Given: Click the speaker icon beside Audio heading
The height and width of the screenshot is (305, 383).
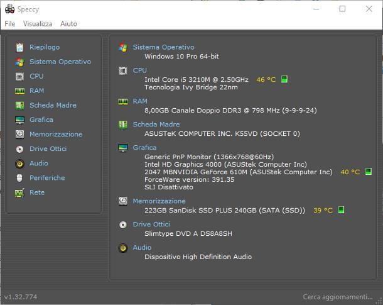Looking at the screenshot, I should click(123, 248).
